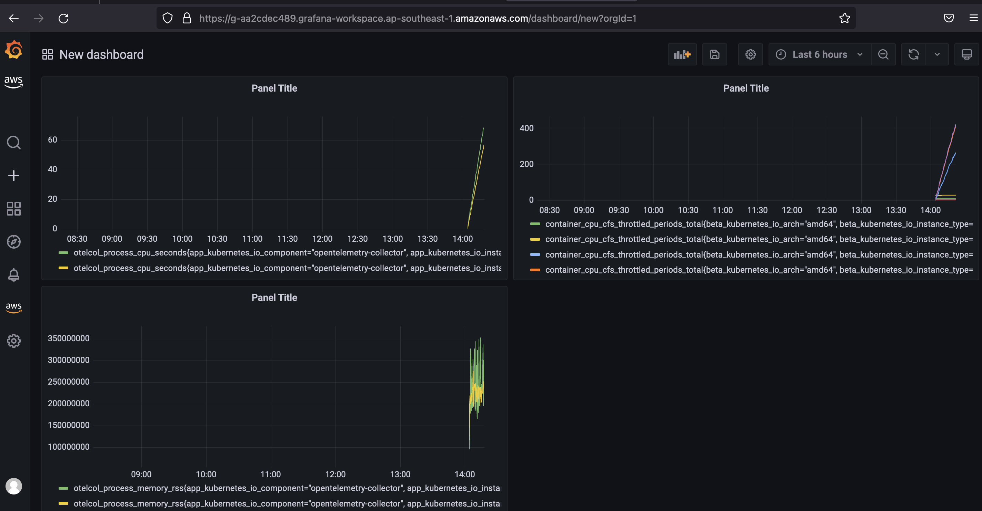The image size is (982, 511).
Task: Save the dashboard with the disk icon
Action: point(714,54)
